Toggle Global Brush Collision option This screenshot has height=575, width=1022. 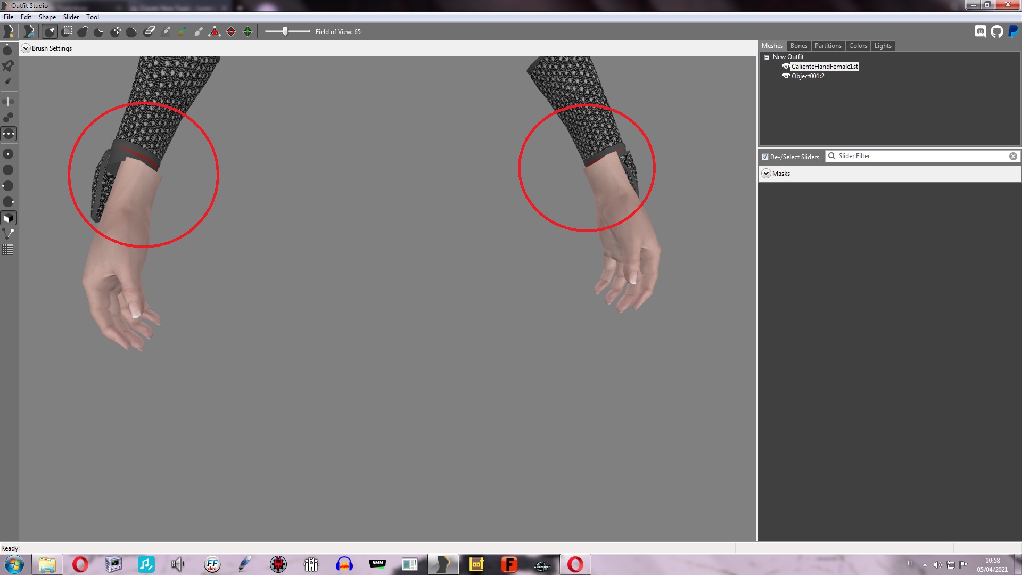(x=9, y=134)
